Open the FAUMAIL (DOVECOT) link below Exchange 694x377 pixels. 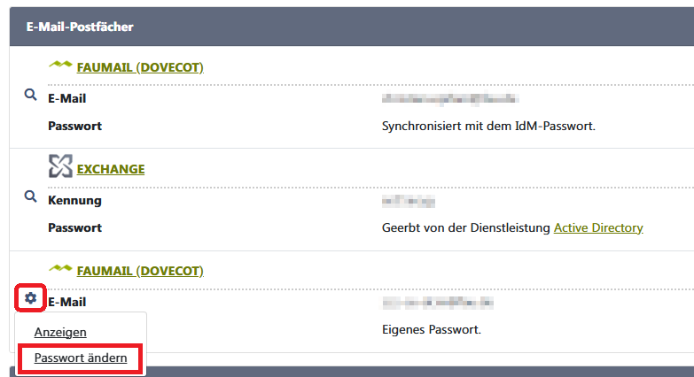tap(140, 270)
